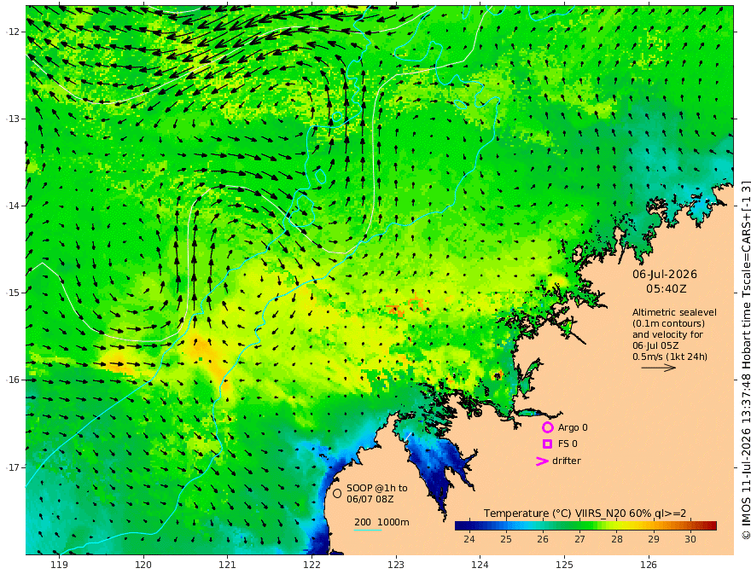751x580 pixels.
Task: Click the 24 tick on temperature scale
Action: coord(469,539)
